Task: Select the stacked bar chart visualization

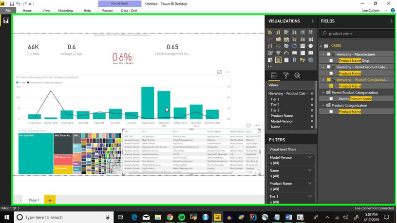Action: 270,32
